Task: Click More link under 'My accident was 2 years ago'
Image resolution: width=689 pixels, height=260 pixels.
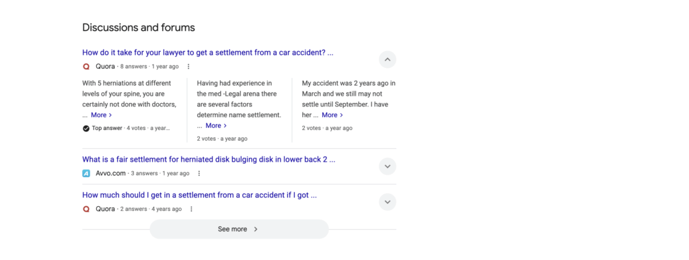Action: tap(332, 115)
